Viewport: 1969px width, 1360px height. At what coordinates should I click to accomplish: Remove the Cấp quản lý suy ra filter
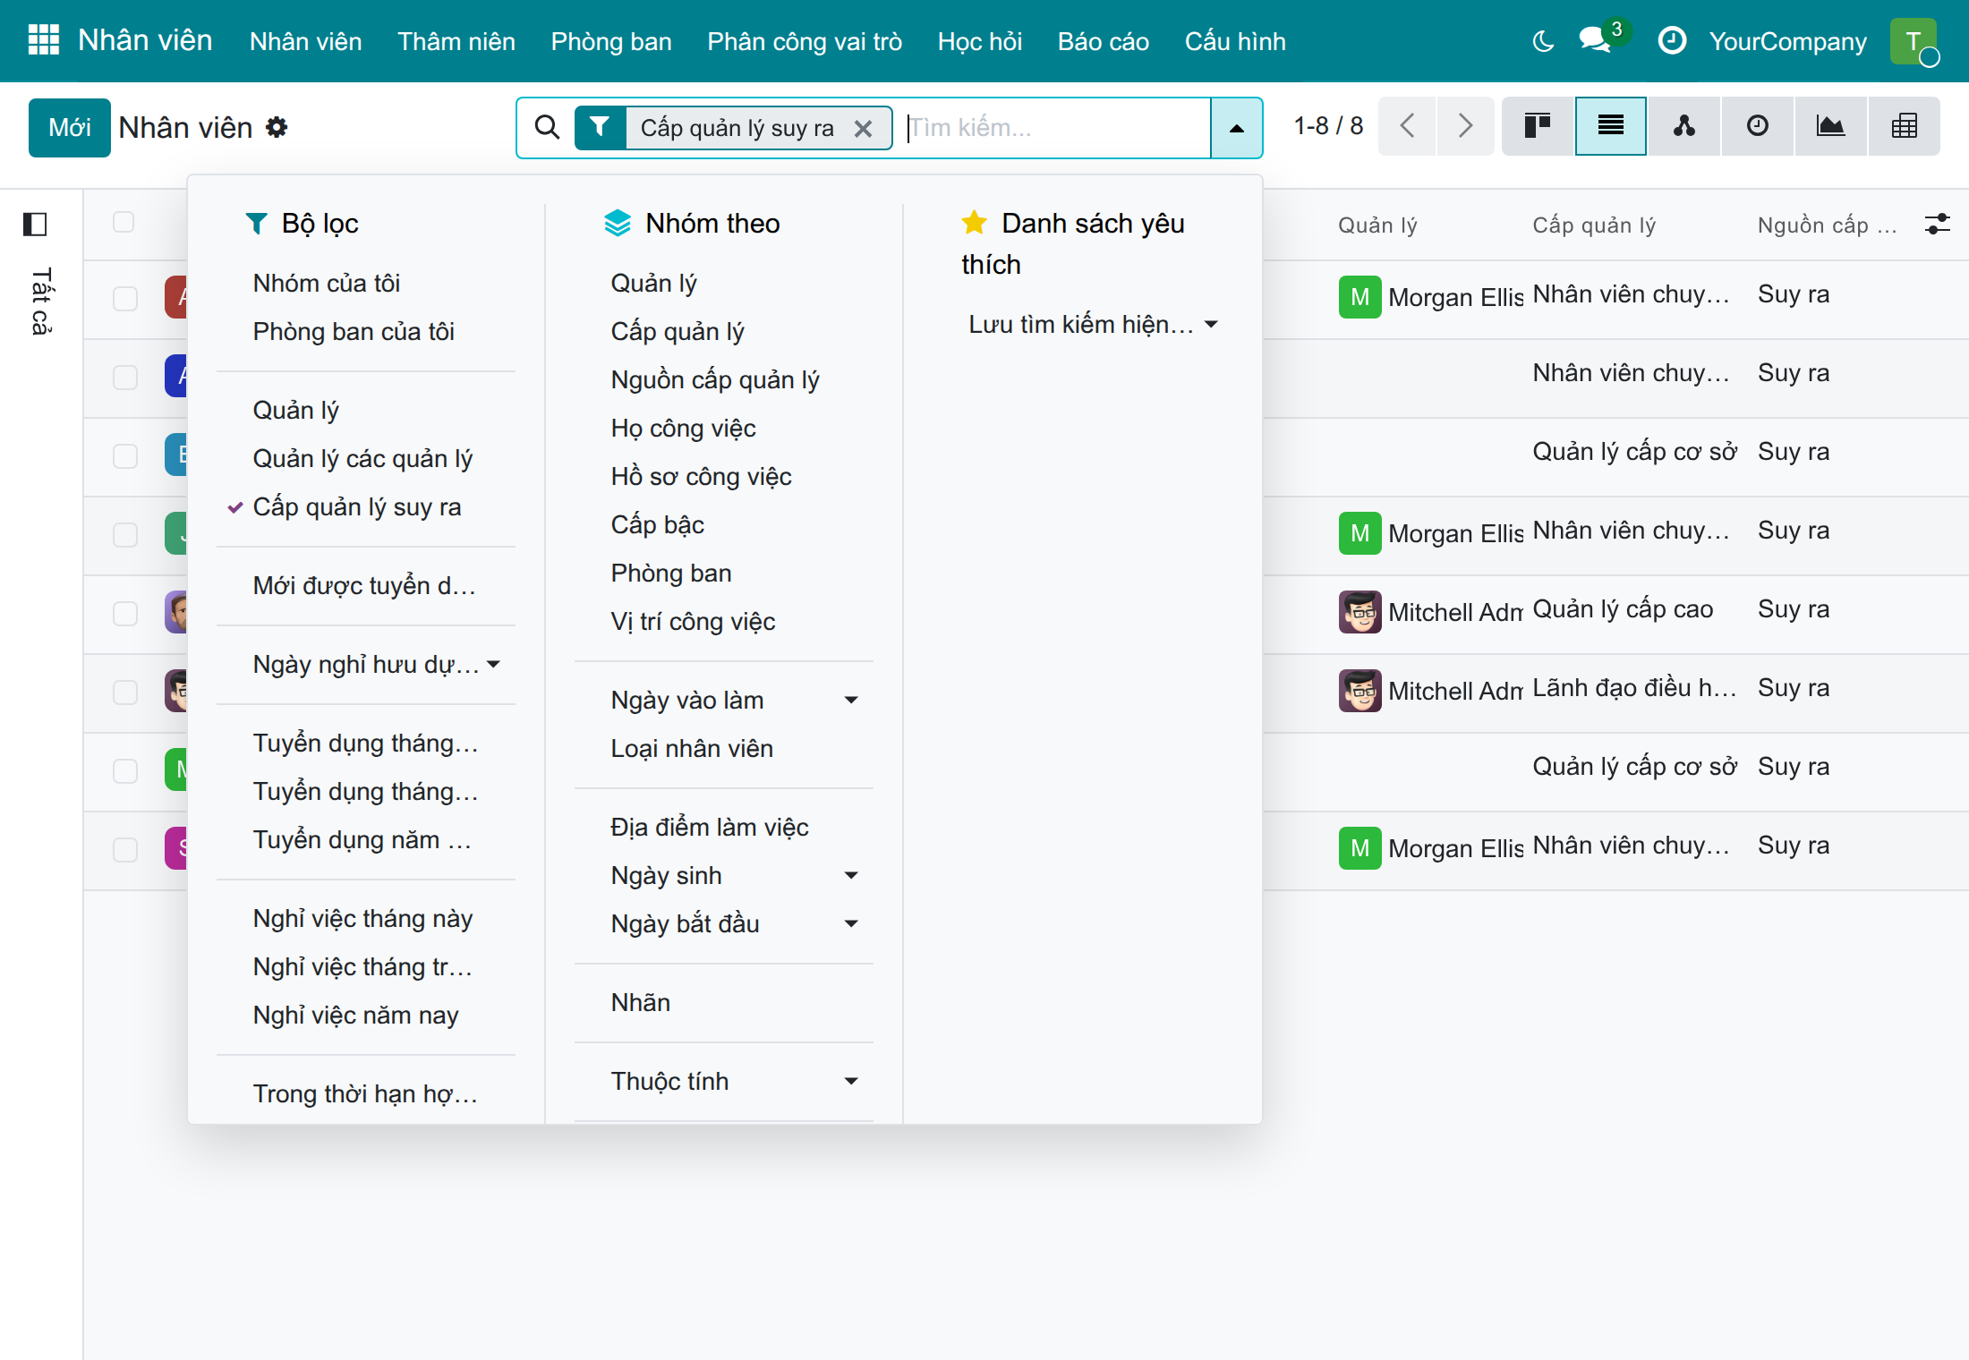(x=863, y=129)
